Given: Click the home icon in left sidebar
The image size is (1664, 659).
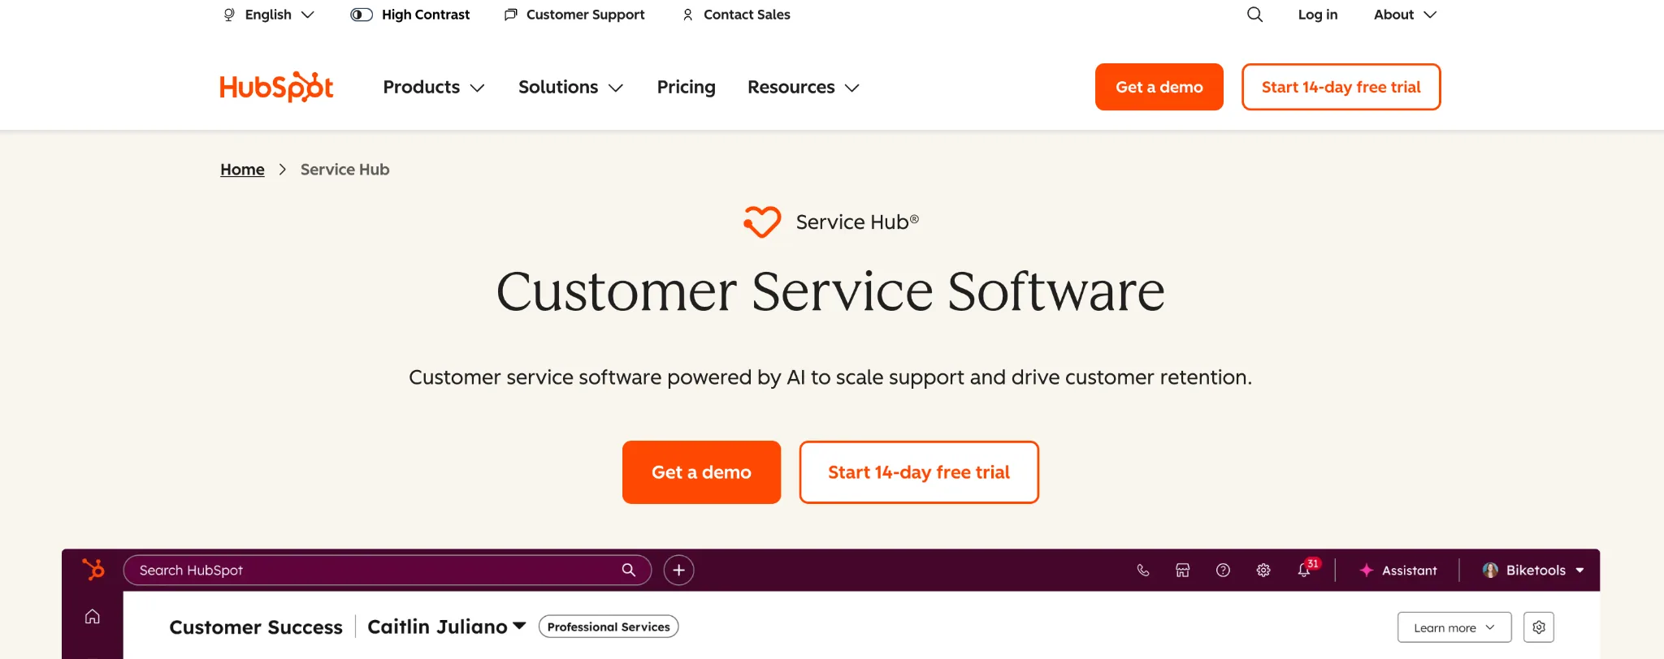Looking at the screenshot, I should point(93,617).
